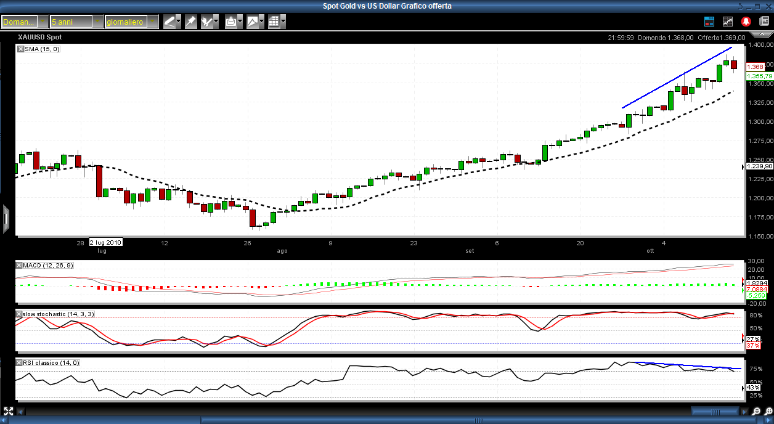Close the RSI classico indicator panel
The height and width of the screenshot is (424, 774).
19,363
